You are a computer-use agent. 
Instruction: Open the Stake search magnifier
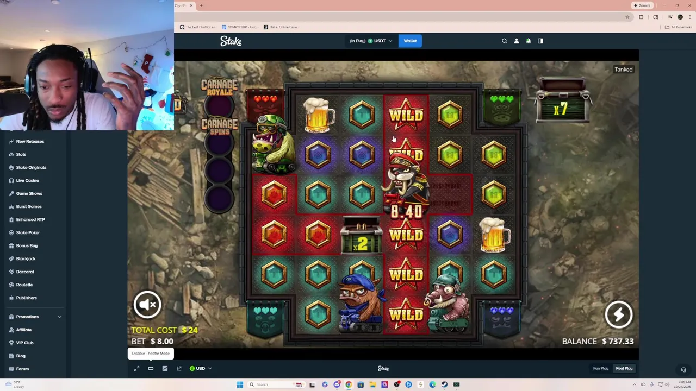pos(505,41)
